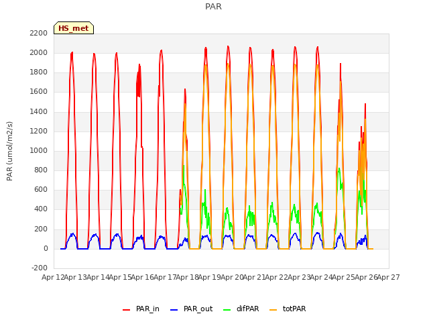Click the 1400 y-axis tick label

pyautogui.click(x=39, y=112)
